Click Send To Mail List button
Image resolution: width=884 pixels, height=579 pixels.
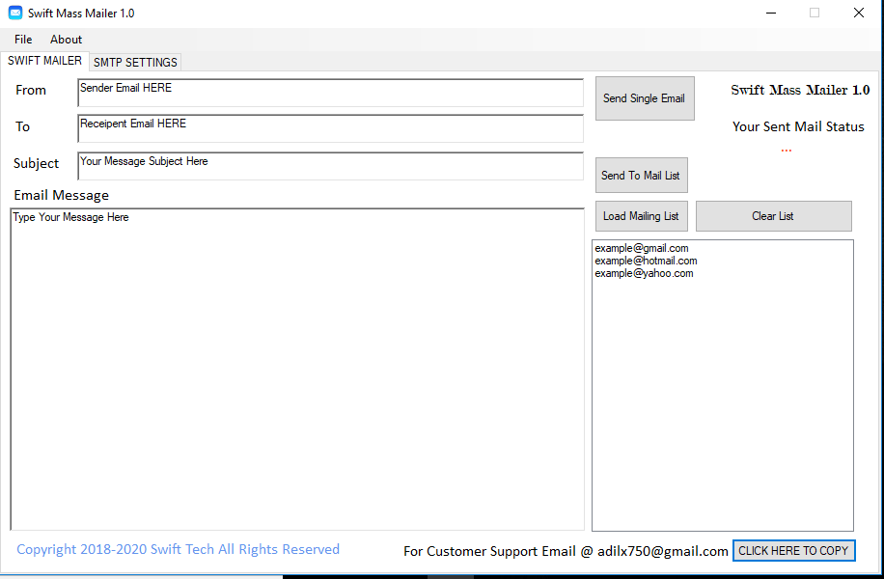pos(642,176)
